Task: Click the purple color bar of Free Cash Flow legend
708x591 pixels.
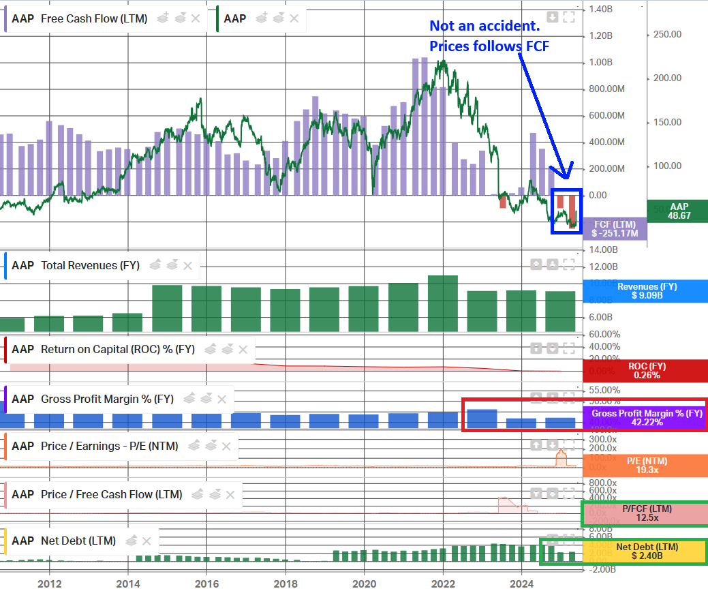Action: pos(5,18)
